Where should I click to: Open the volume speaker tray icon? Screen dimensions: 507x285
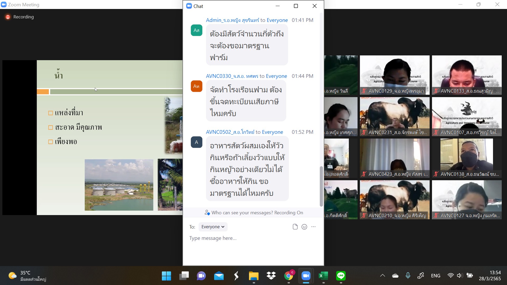tap(460, 276)
